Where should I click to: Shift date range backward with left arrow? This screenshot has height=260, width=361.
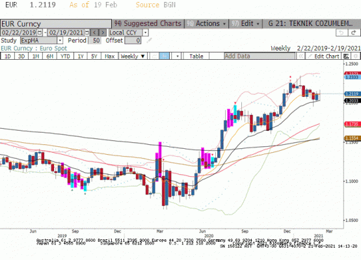tap(94, 32)
